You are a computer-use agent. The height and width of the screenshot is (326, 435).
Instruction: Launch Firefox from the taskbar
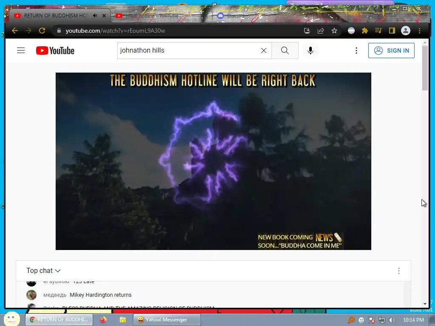(103, 320)
